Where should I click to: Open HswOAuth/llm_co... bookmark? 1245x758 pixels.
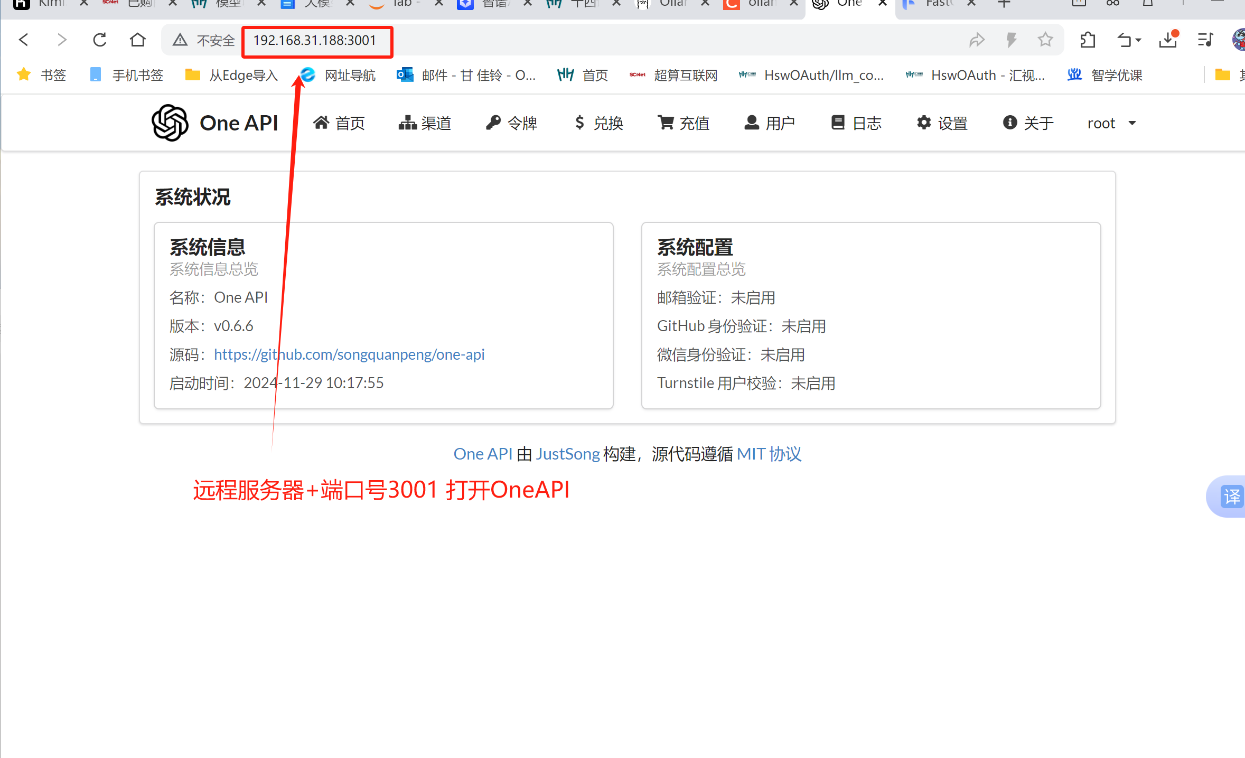[811, 75]
